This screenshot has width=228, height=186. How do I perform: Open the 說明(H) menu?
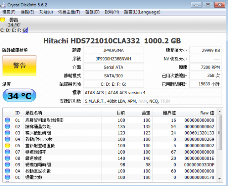tap(112, 12)
